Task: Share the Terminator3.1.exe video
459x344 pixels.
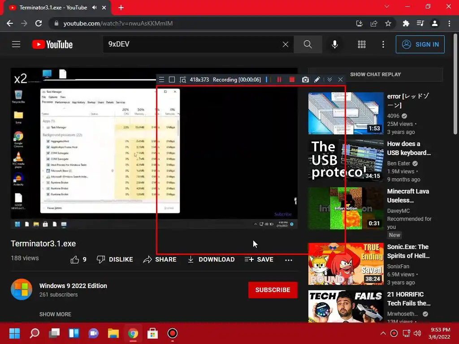Action: [160, 259]
